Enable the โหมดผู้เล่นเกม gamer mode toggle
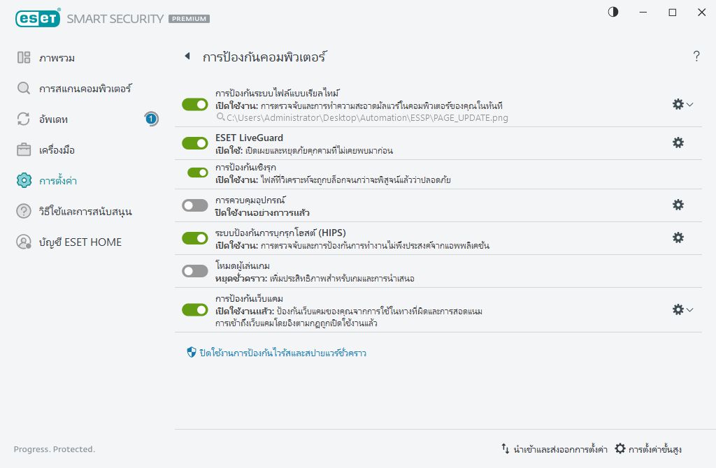Viewport: 716px width, 468px height. (x=195, y=270)
